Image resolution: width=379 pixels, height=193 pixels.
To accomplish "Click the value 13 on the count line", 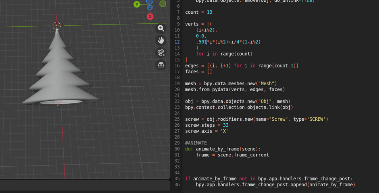I will (209, 12).
